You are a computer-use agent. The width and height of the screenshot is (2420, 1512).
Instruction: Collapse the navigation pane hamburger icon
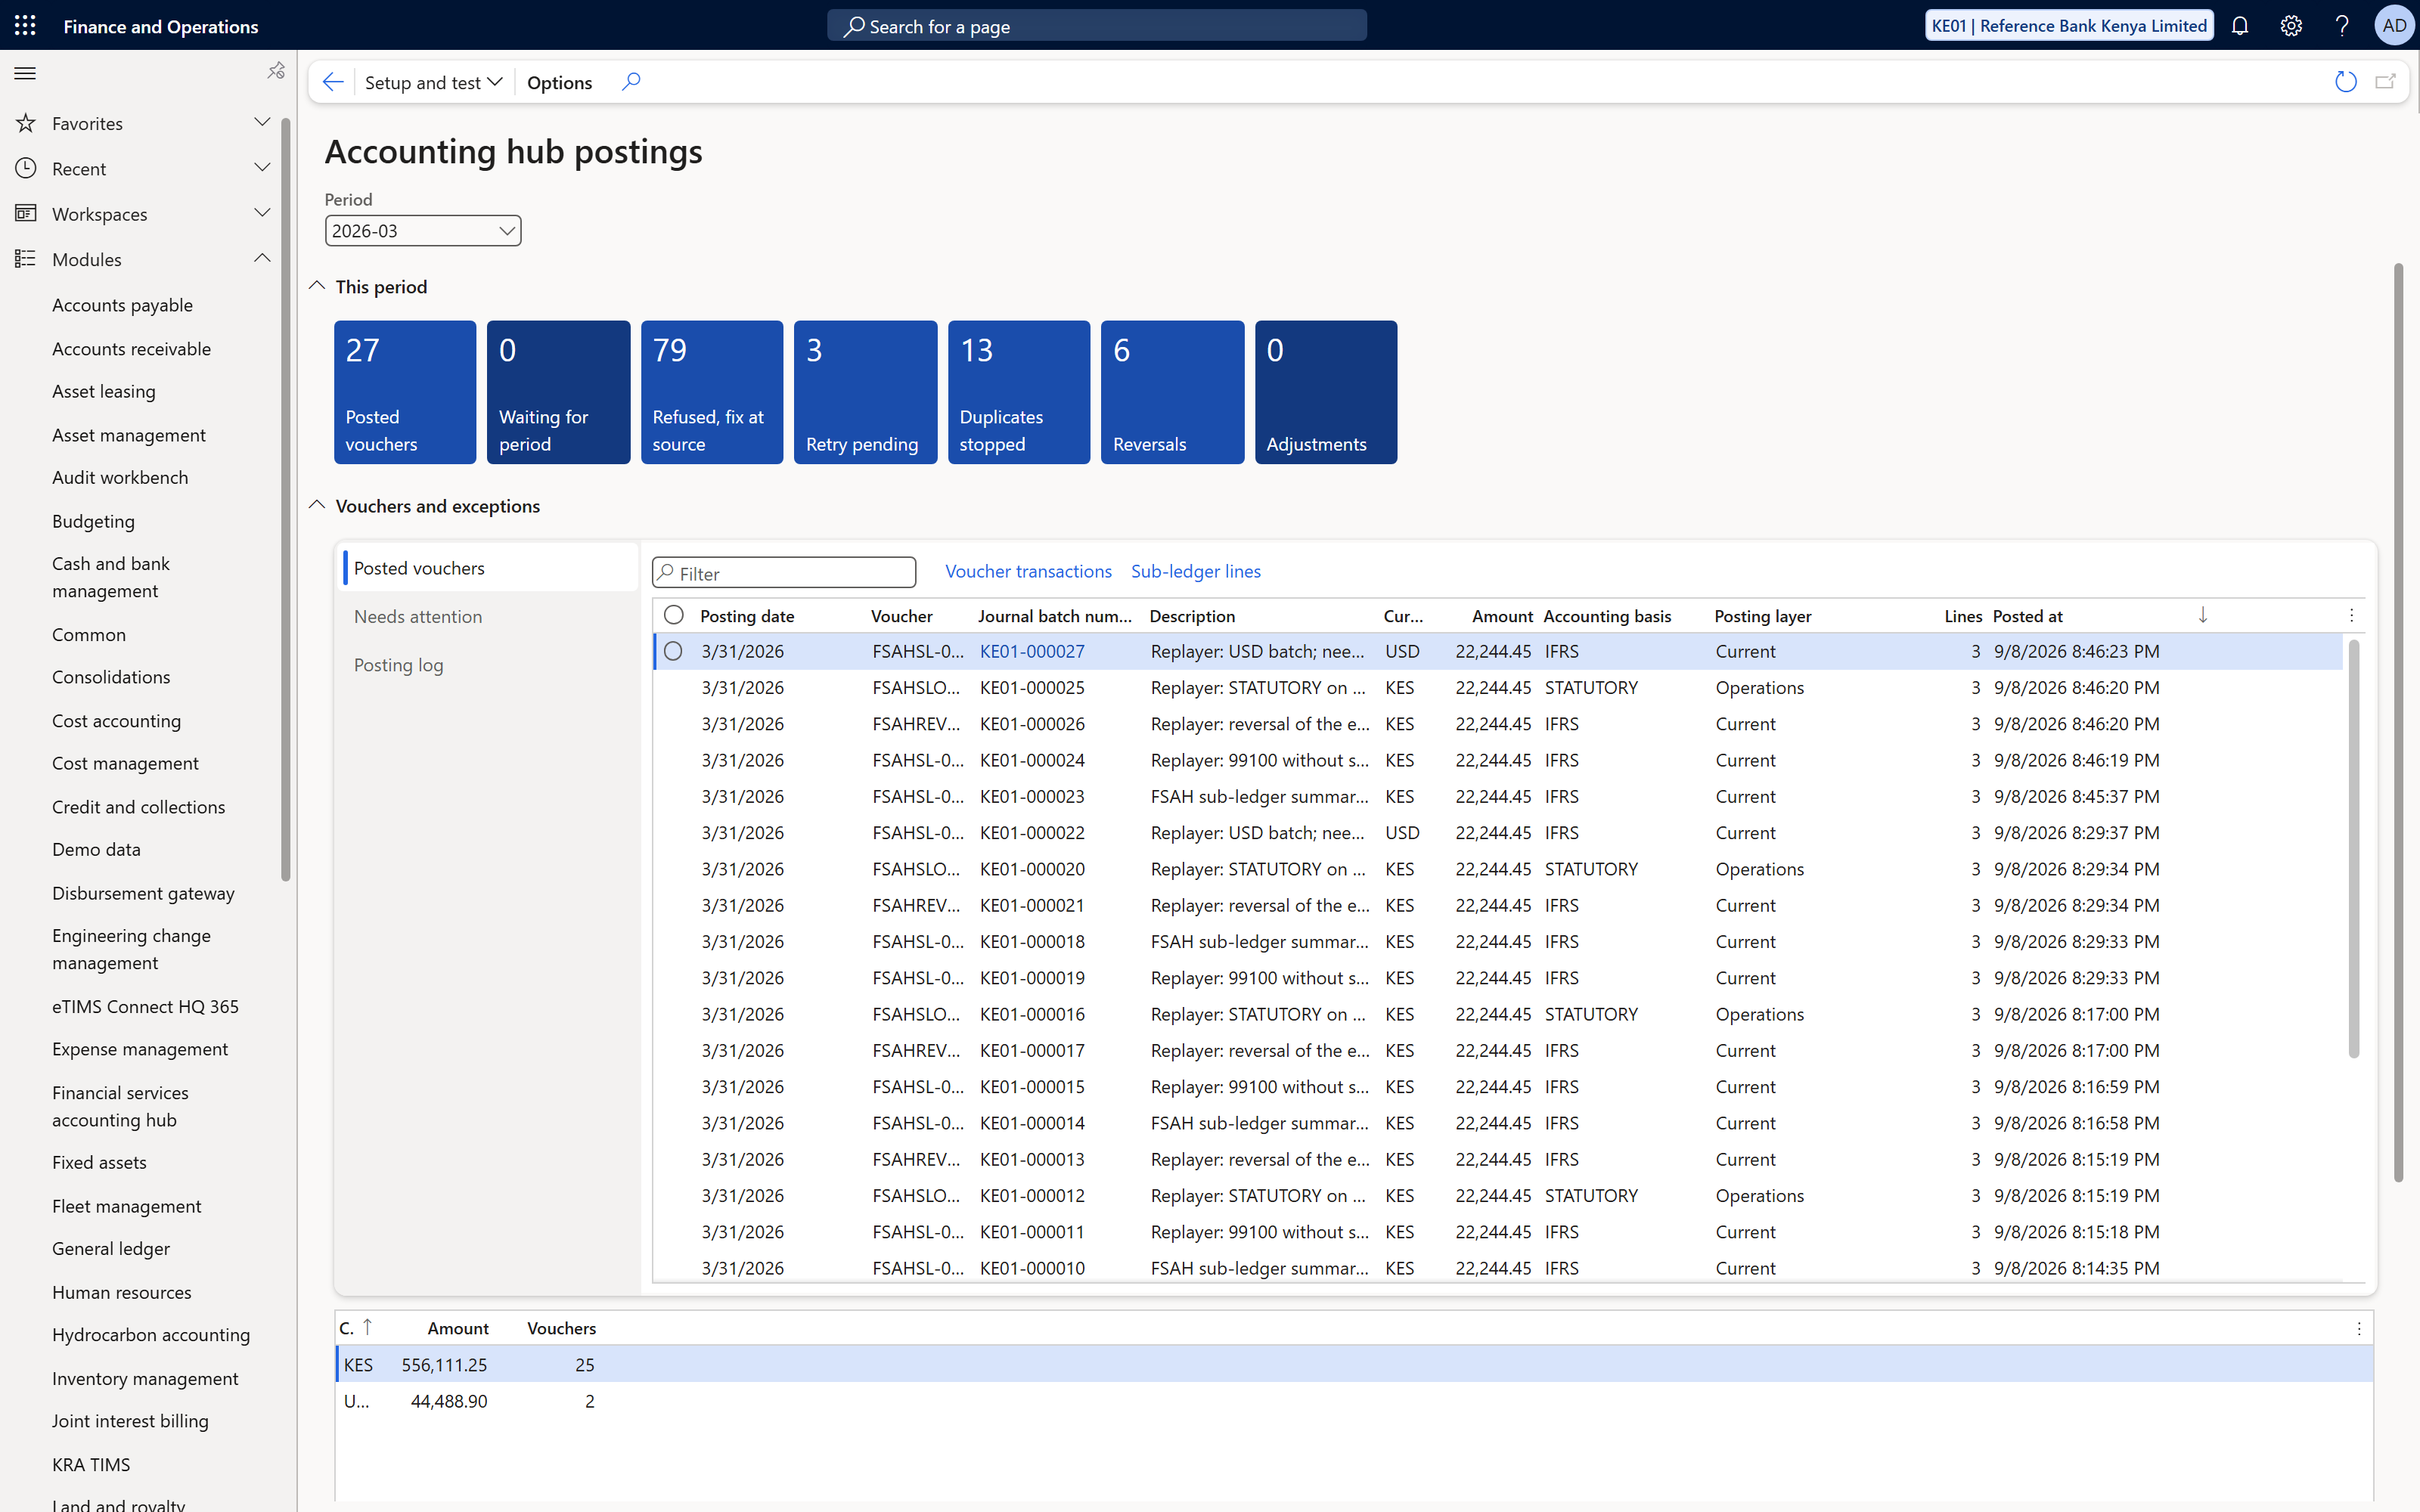coord(25,73)
